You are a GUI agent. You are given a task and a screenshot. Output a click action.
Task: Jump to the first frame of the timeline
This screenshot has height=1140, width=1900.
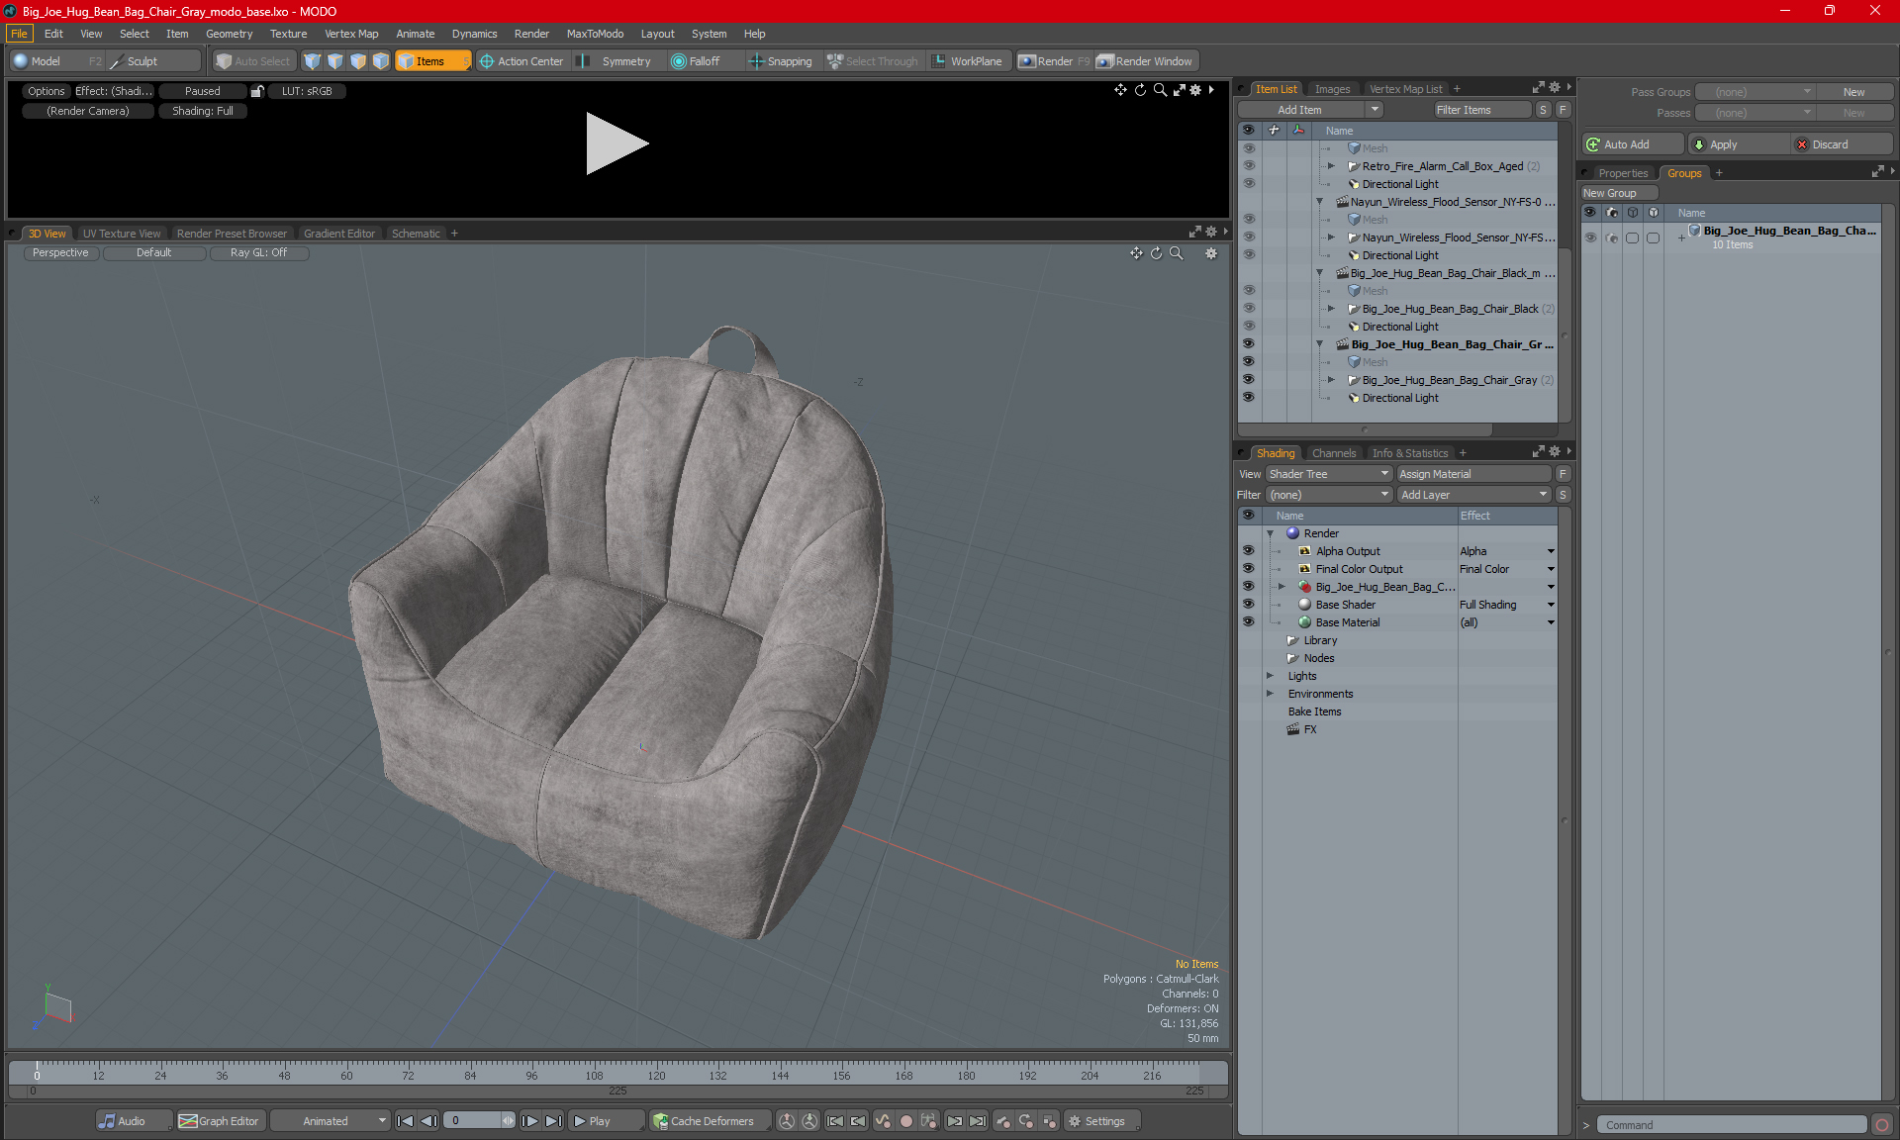405,1121
